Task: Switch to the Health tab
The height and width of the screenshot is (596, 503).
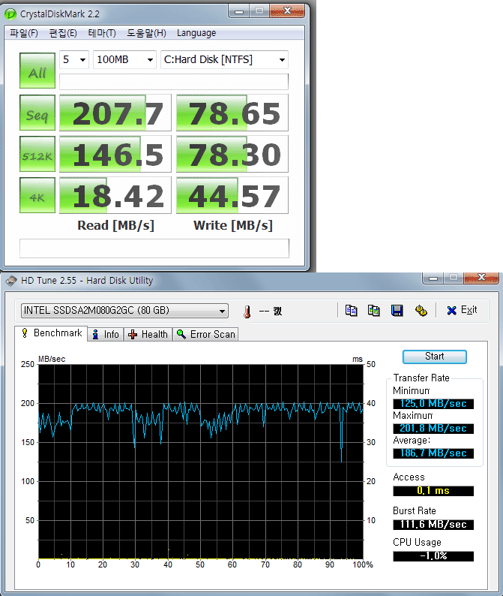Action: pos(148,335)
